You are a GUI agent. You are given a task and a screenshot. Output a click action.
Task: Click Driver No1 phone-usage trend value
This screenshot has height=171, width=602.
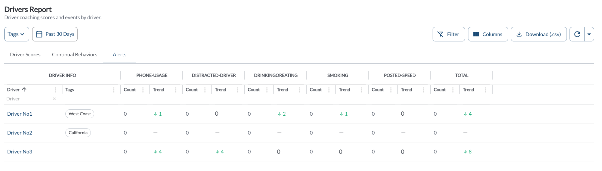158,114
